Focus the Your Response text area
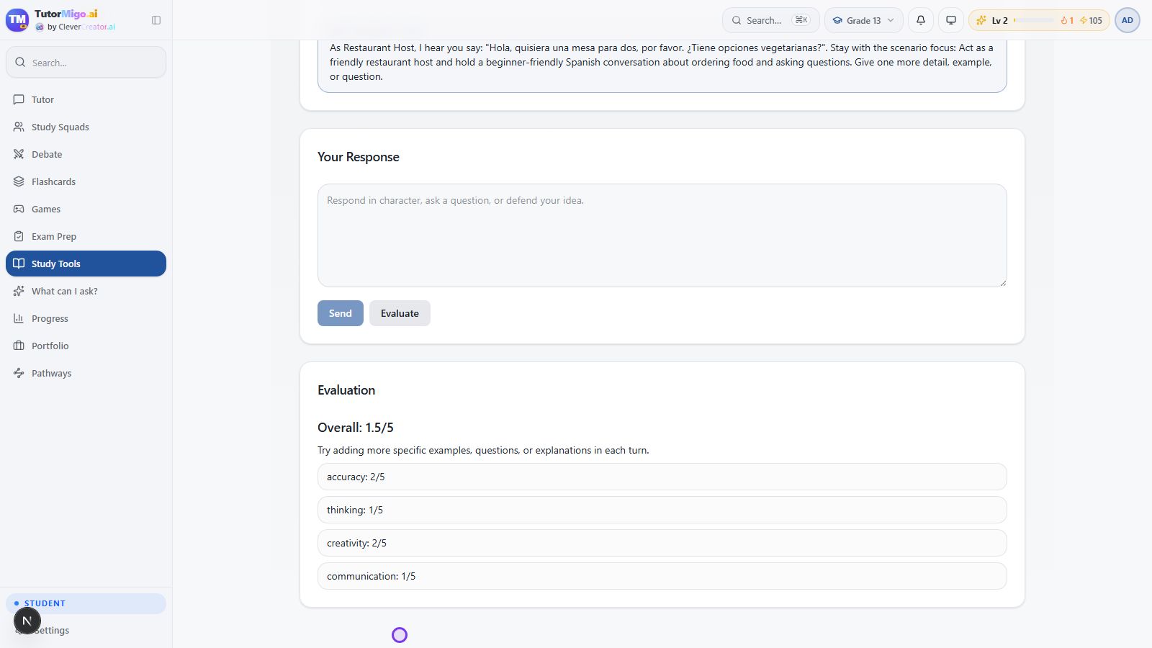Screen dimensions: 1152x648 (662, 235)
